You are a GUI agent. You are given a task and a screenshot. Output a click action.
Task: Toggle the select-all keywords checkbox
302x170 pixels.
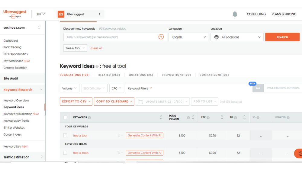tap(65, 117)
